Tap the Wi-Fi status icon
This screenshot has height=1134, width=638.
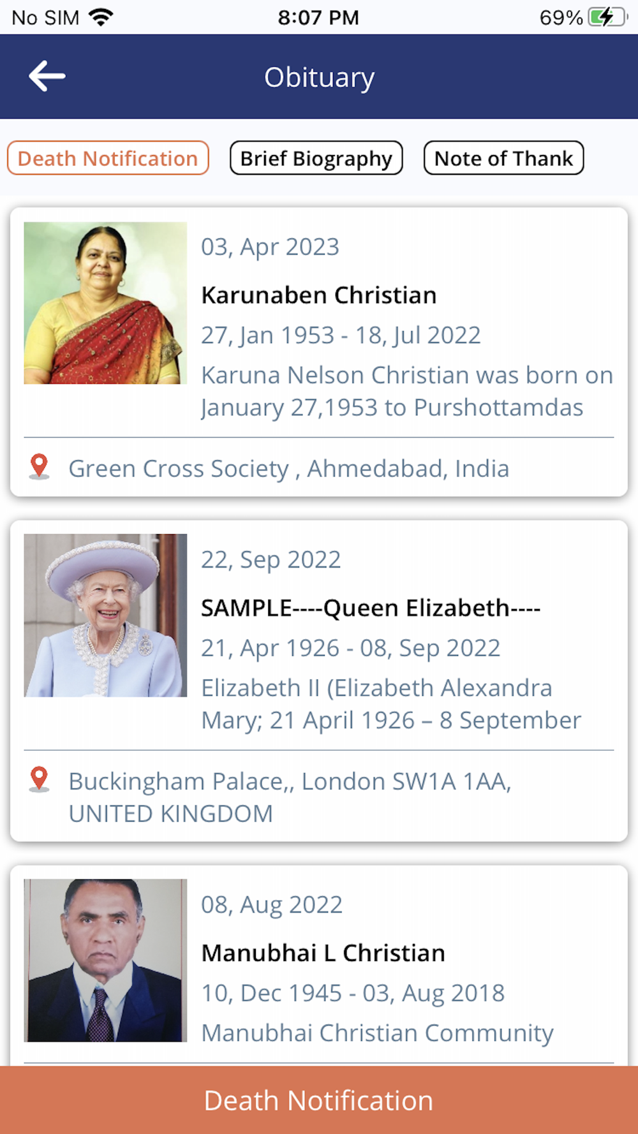point(101,17)
